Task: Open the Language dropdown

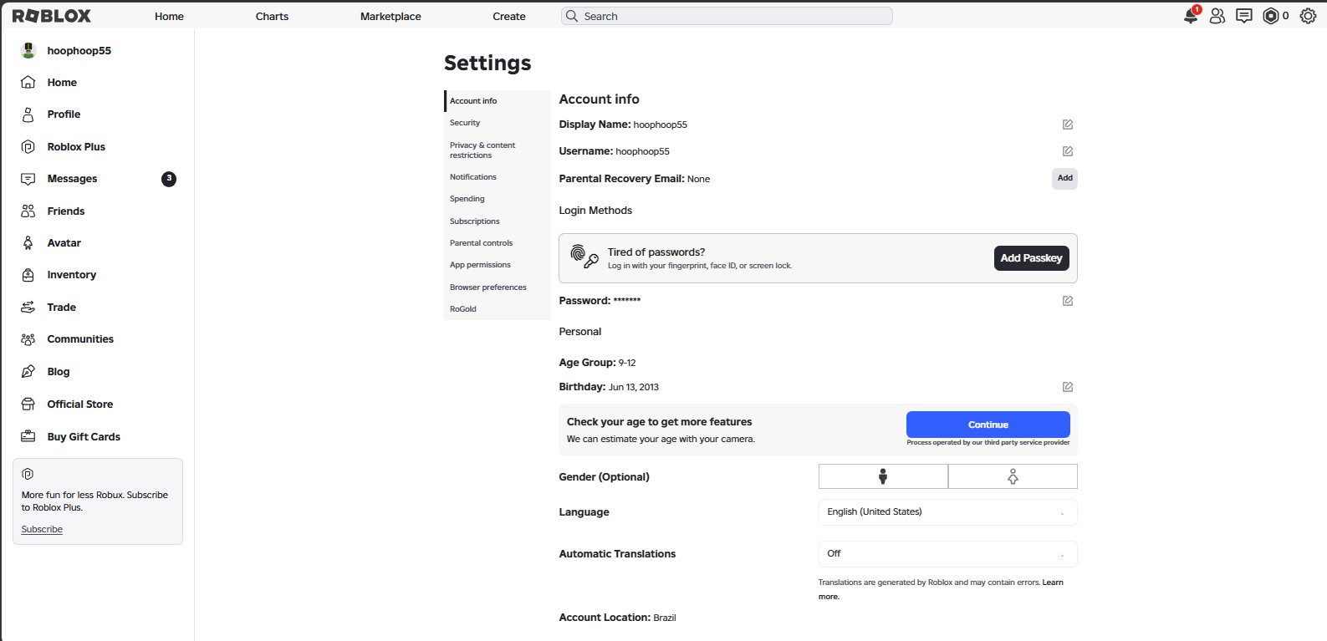Action: pyautogui.click(x=947, y=512)
